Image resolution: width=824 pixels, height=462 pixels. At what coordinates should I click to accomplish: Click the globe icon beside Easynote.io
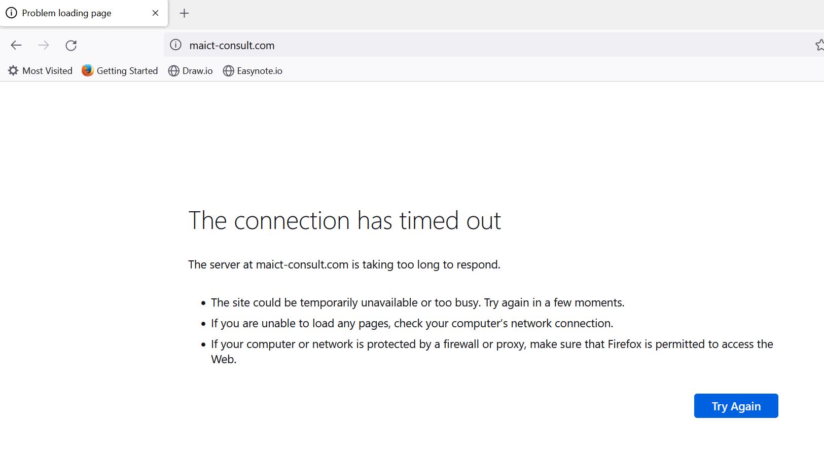click(x=228, y=71)
